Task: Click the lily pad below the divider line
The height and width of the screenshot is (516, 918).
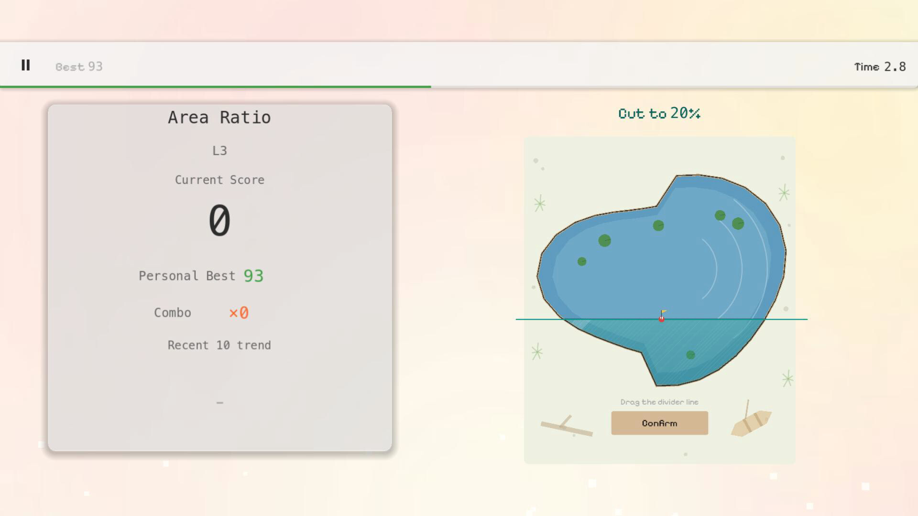Action: point(690,355)
